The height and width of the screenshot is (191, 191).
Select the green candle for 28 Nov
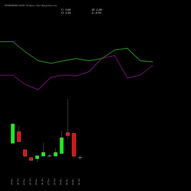pyautogui.click(x=55, y=154)
